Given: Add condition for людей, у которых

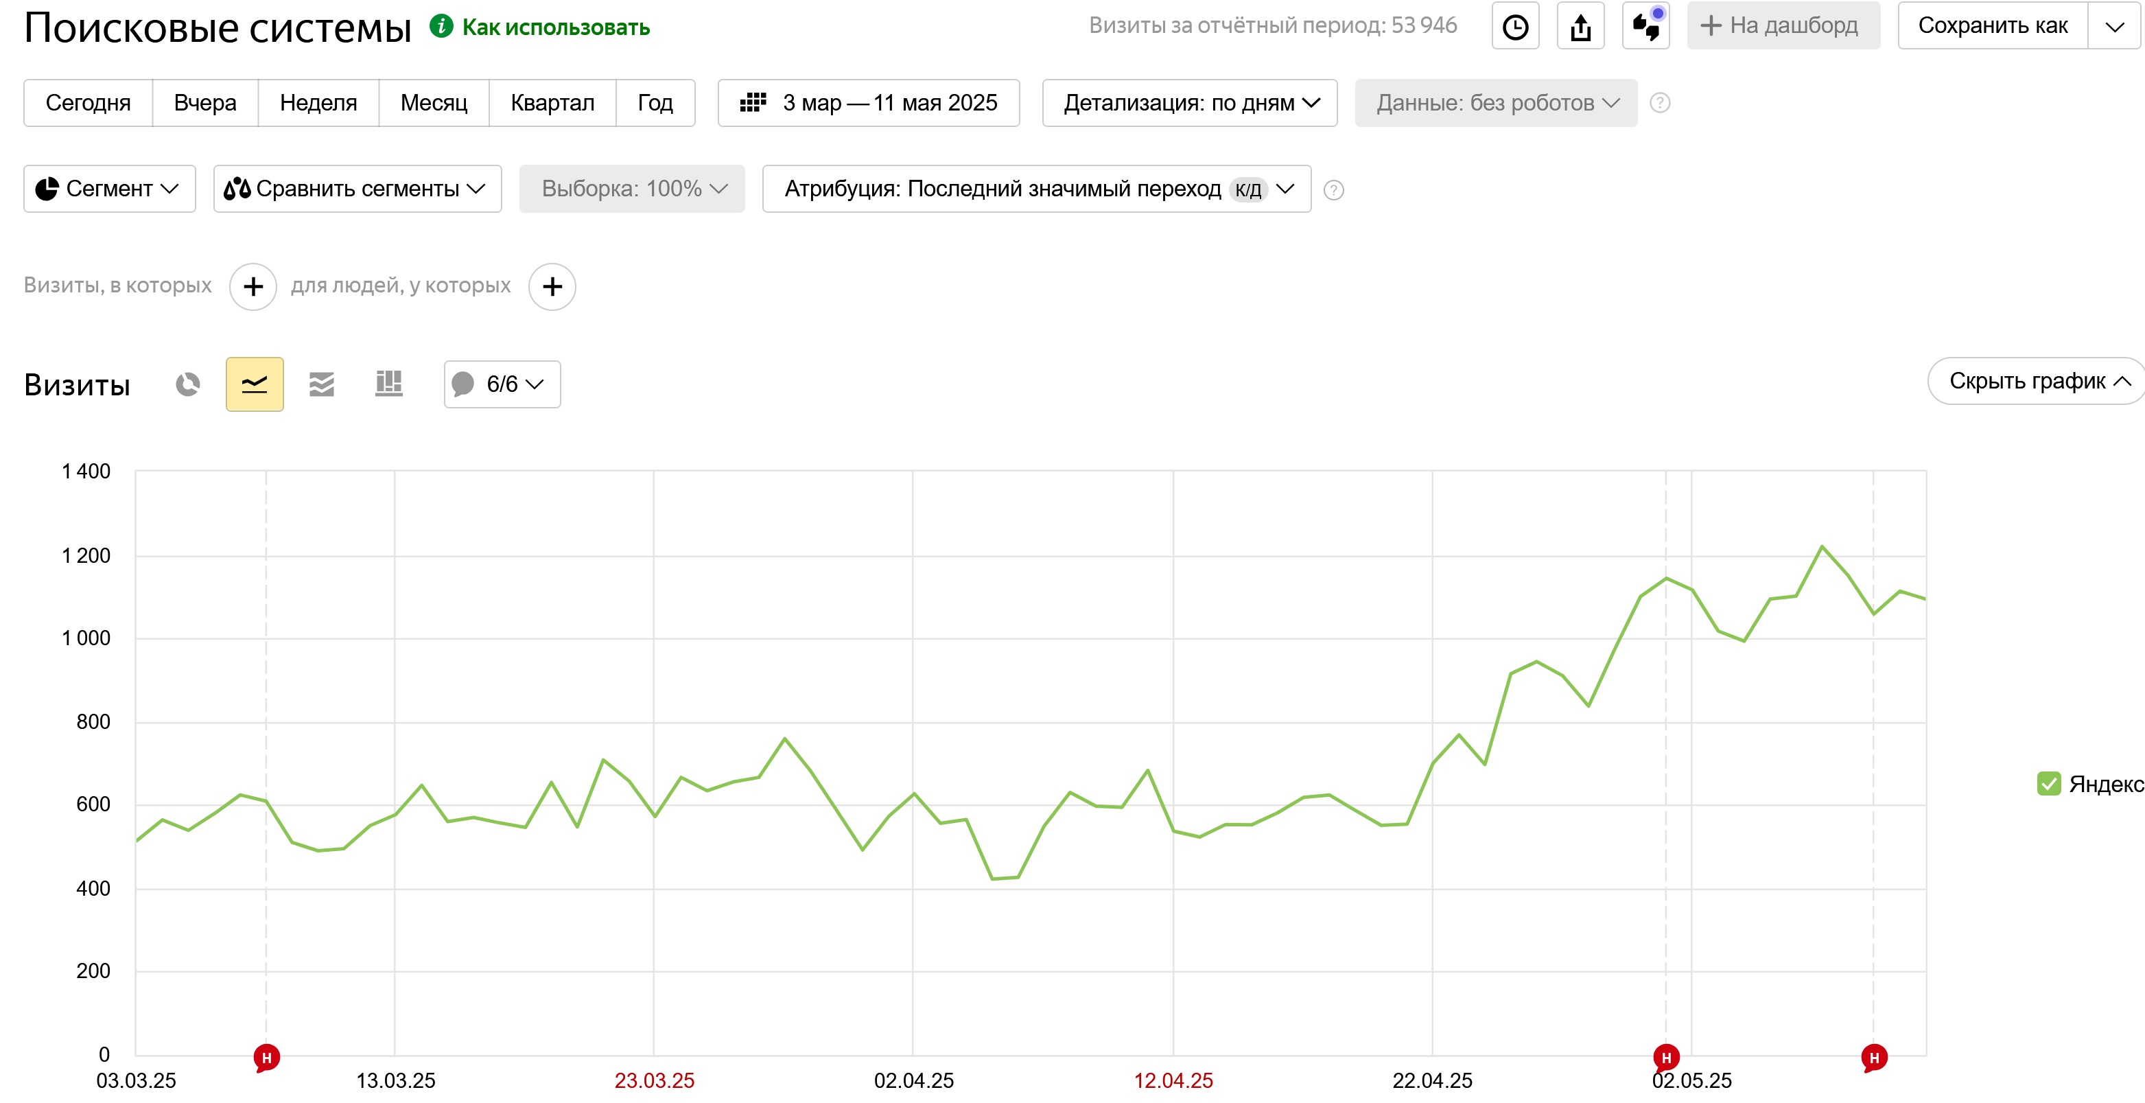Looking at the screenshot, I should [x=552, y=287].
